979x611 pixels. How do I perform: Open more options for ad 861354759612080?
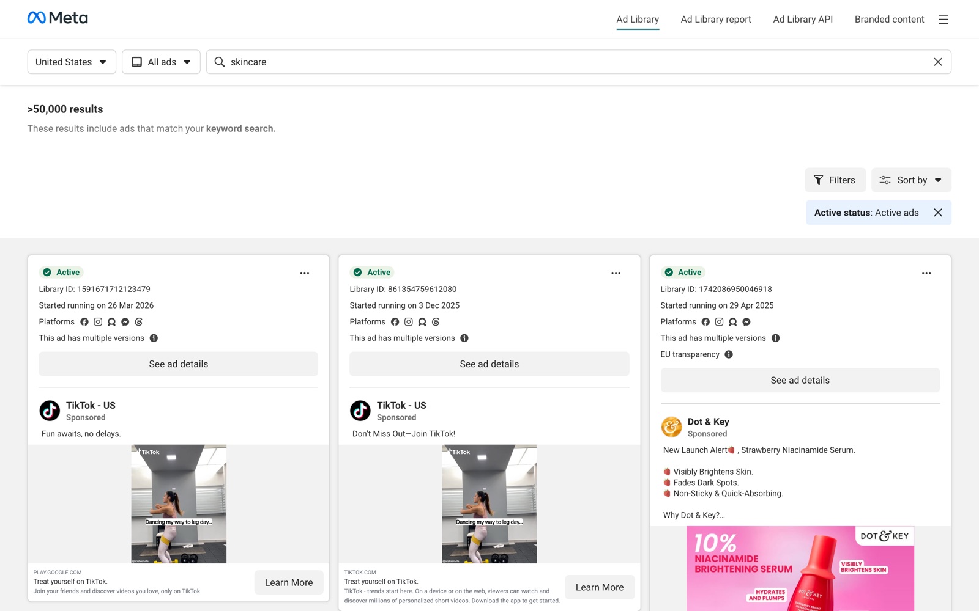click(x=616, y=273)
